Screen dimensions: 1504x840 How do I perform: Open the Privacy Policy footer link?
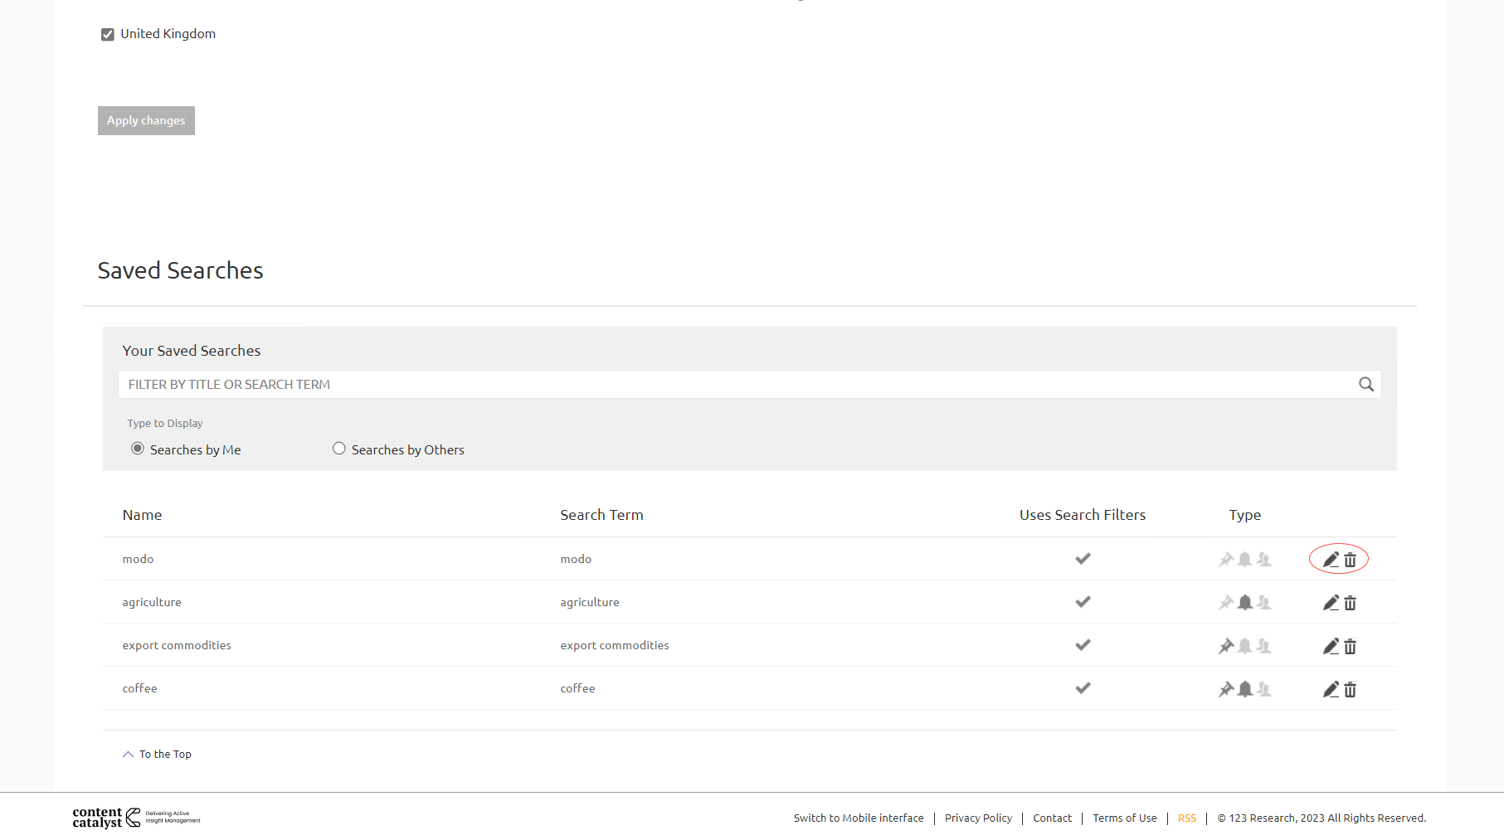(978, 818)
